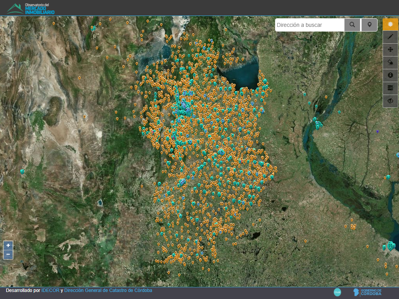Open Dirección General de Catastro de Córdoba link
Image resolution: width=399 pixels, height=299 pixels.
point(108,290)
